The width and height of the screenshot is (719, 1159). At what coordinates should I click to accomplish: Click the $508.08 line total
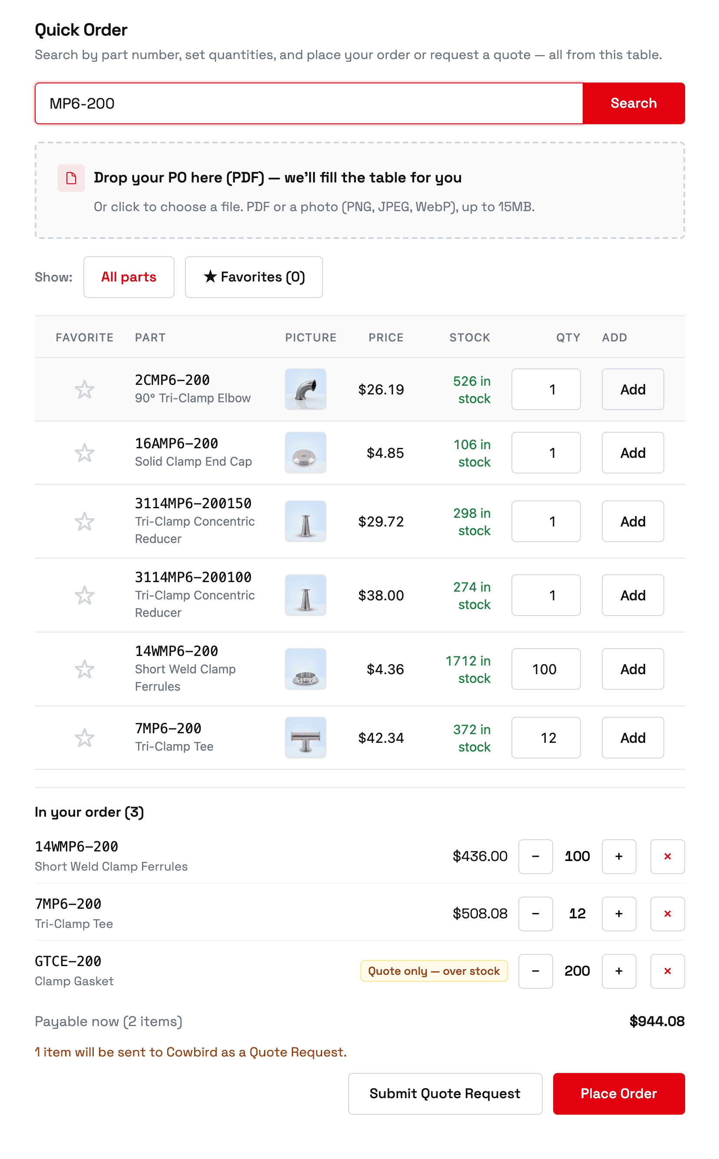(480, 913)
